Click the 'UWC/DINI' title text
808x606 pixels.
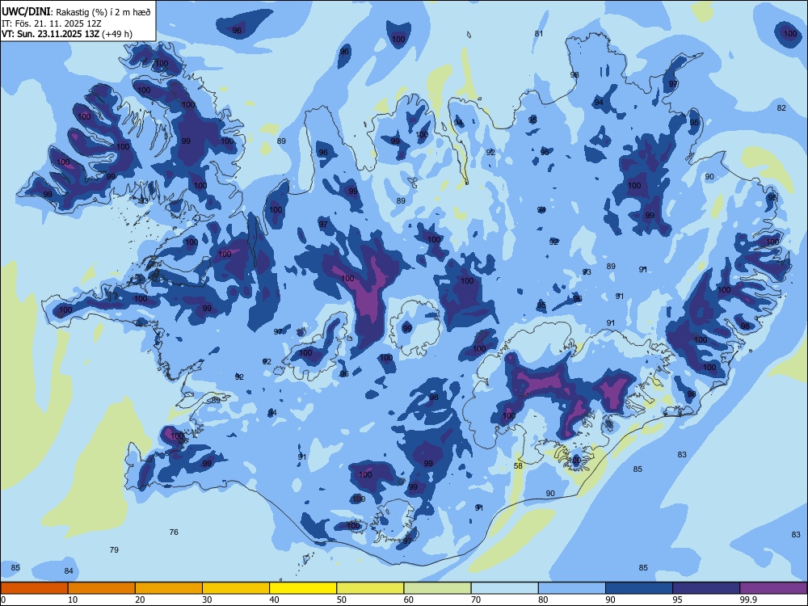coord(26,11)
